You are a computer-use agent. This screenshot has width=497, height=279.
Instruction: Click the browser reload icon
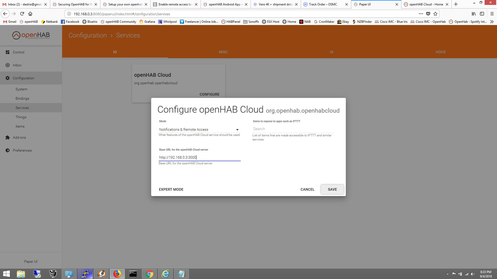click(22, 14)
